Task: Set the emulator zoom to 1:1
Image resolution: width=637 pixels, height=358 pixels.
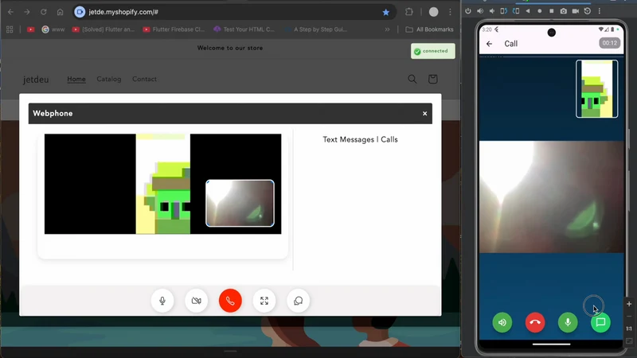Action: (x=629, y=329)
